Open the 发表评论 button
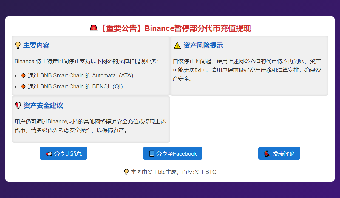 pyautogui.click(x=279, y=153)
